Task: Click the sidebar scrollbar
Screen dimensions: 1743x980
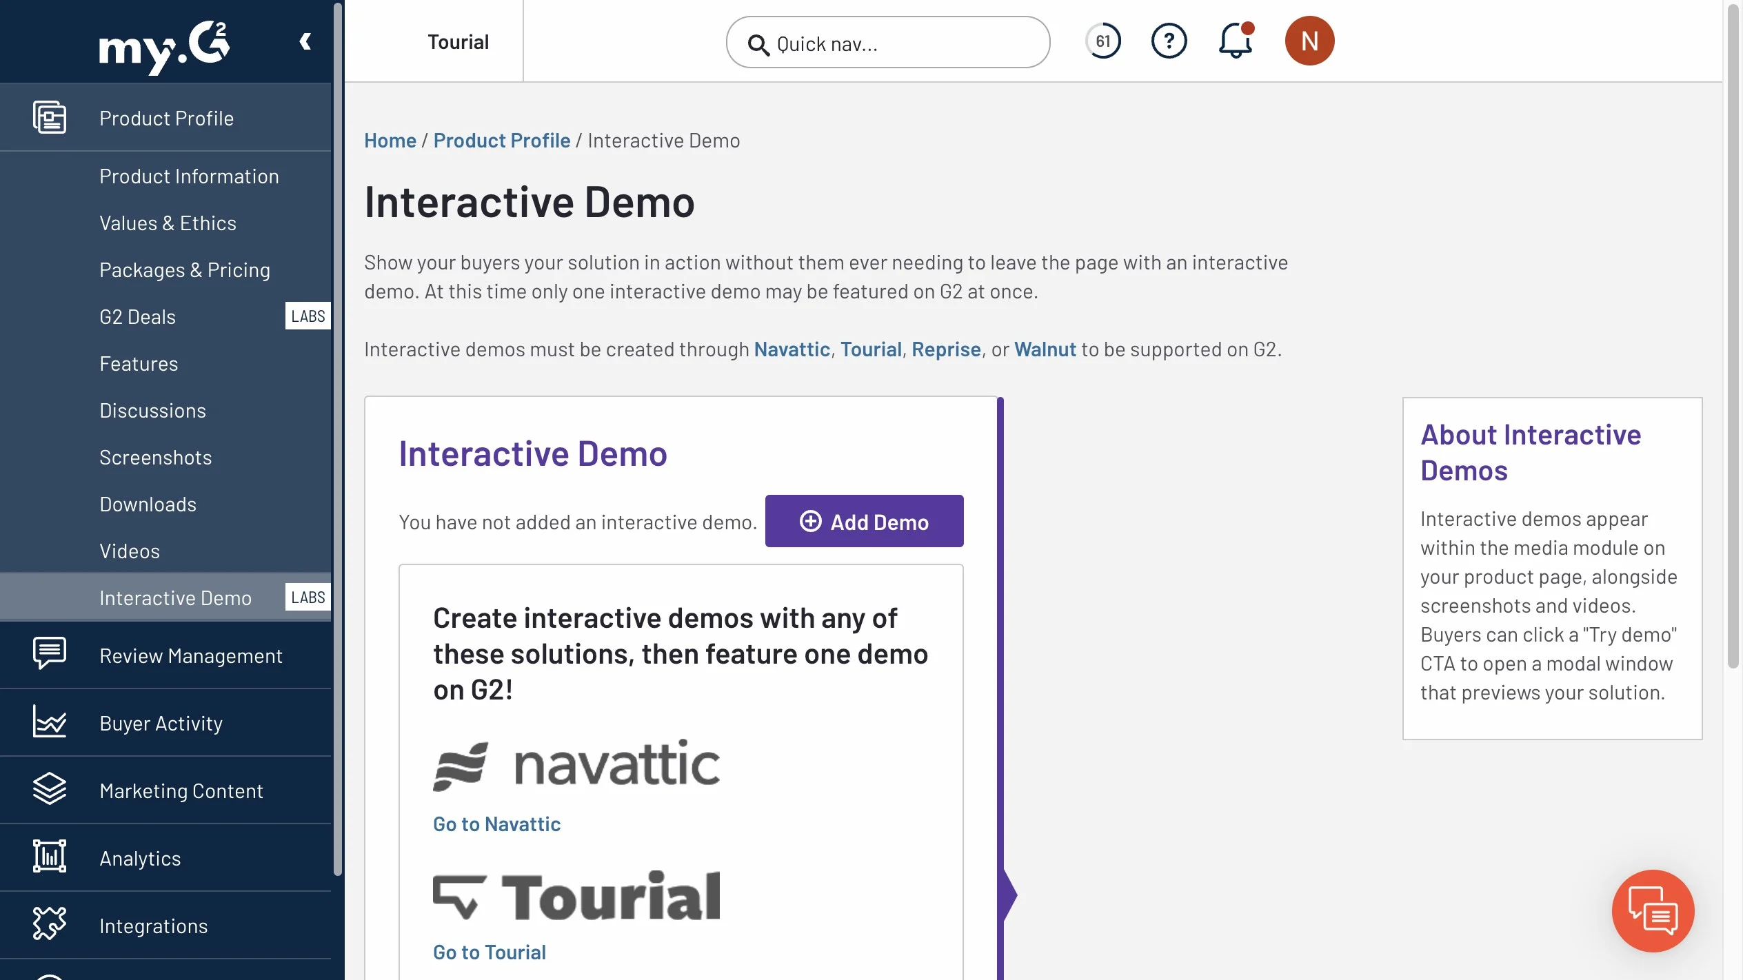Action: [338, 440]
